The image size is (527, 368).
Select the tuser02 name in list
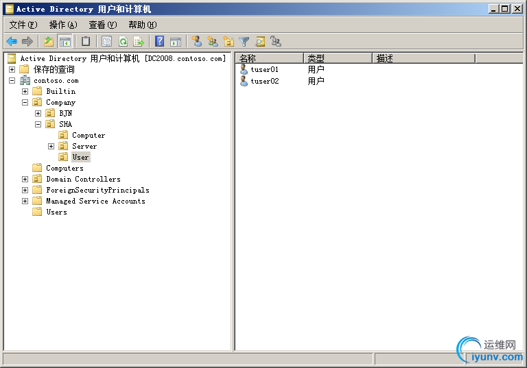[265, 81]
